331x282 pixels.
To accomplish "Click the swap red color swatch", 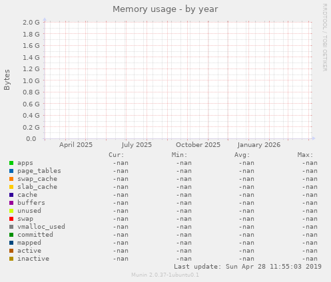I will click(11, 219).
